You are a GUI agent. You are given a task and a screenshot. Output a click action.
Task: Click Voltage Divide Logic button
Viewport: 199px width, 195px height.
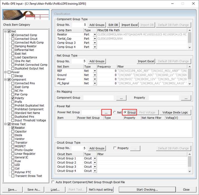point(175,112)
